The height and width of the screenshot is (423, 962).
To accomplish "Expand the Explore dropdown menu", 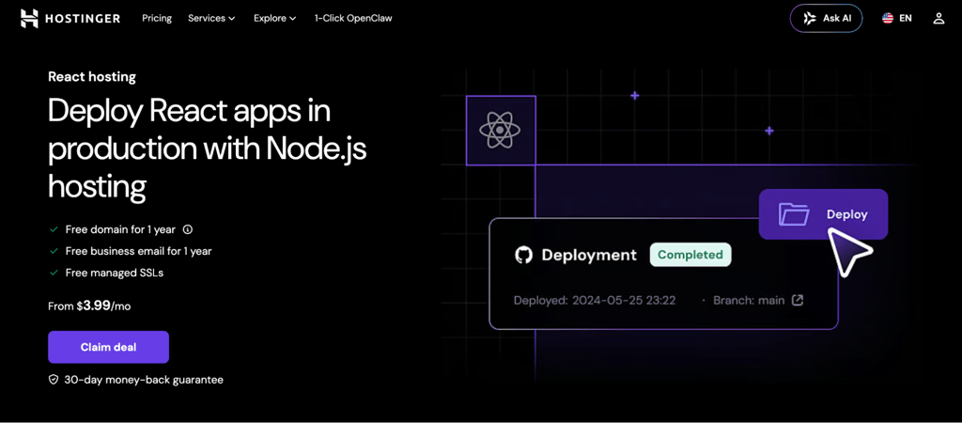I will tap(275, 19).
